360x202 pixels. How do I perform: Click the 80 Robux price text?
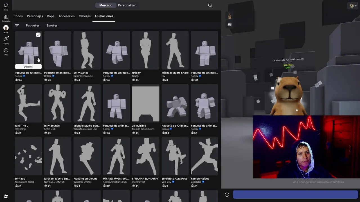click(108, 186)
